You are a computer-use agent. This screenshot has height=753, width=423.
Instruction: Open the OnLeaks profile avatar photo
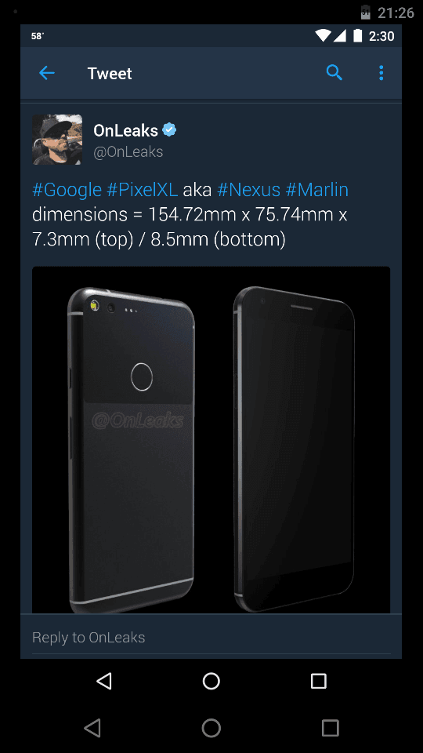[x=57, y=140]
